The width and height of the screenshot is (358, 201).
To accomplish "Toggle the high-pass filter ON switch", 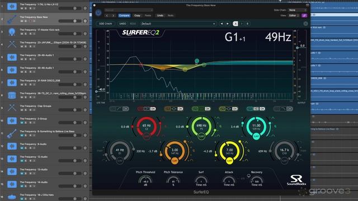I will (x=125, y=109).
